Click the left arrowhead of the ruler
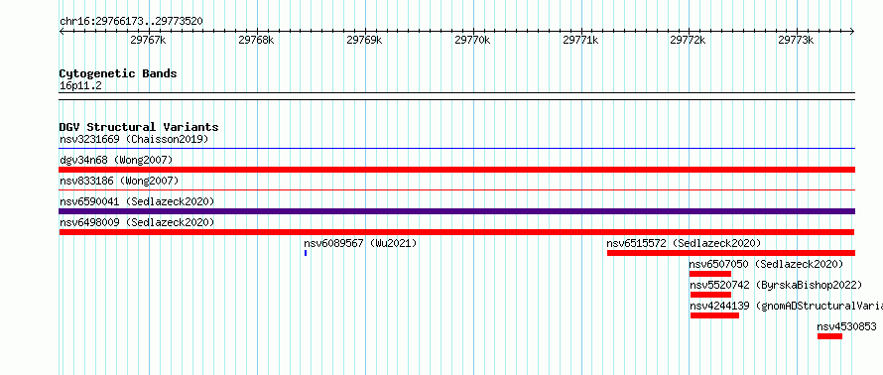The image size is (883, 375). tap(62, 32)
